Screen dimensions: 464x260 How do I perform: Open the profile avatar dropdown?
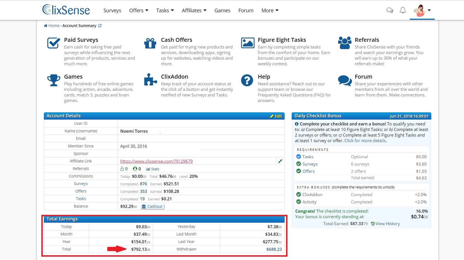coord(422,11)
